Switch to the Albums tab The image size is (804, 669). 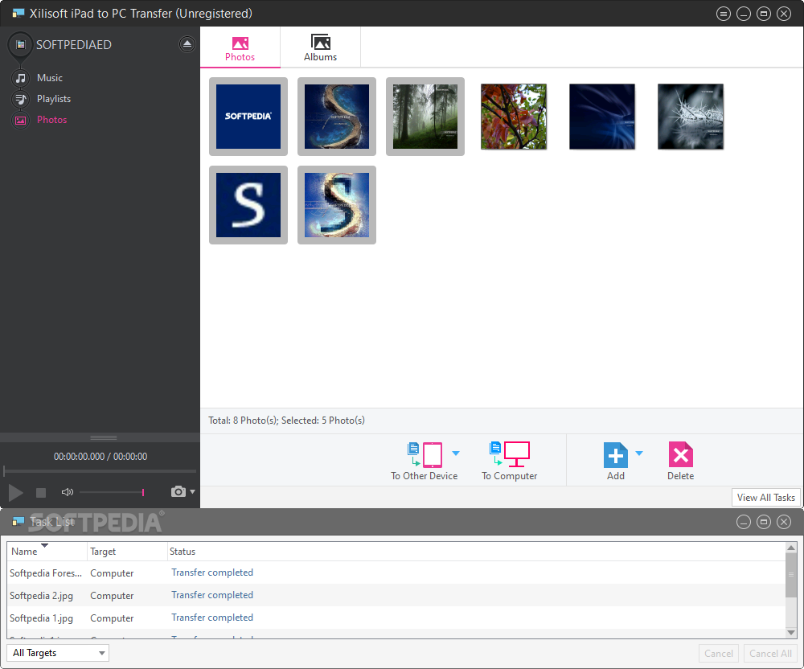click(x=321, y=48)
